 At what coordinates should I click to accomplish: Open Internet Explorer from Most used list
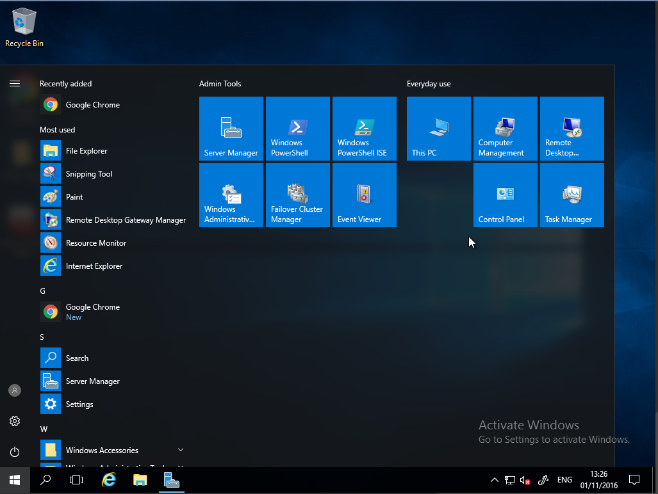point(113,266)
